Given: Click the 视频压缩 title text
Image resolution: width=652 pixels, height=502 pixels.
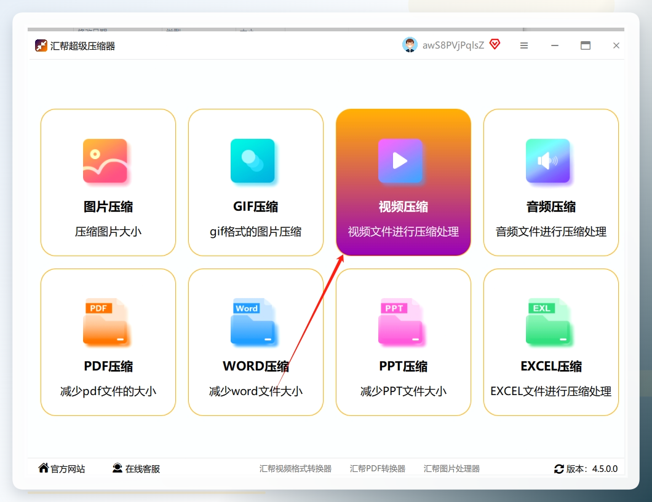Looking at the screenshot, I should coord(404,206).
